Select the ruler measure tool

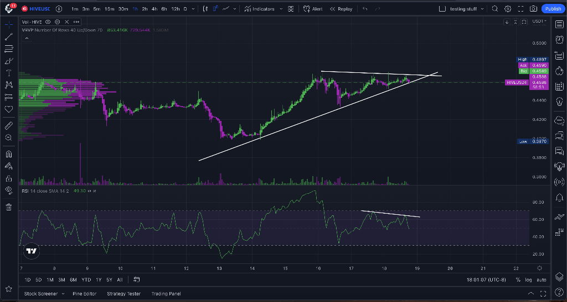9,125
